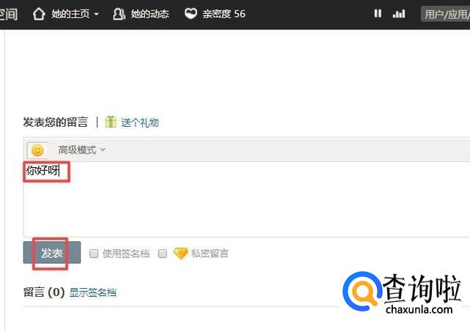The height and width of the screenshot is (332, 470).
Task: Tick the 私密留言 checkbox
Action: (x=163, y=254)
